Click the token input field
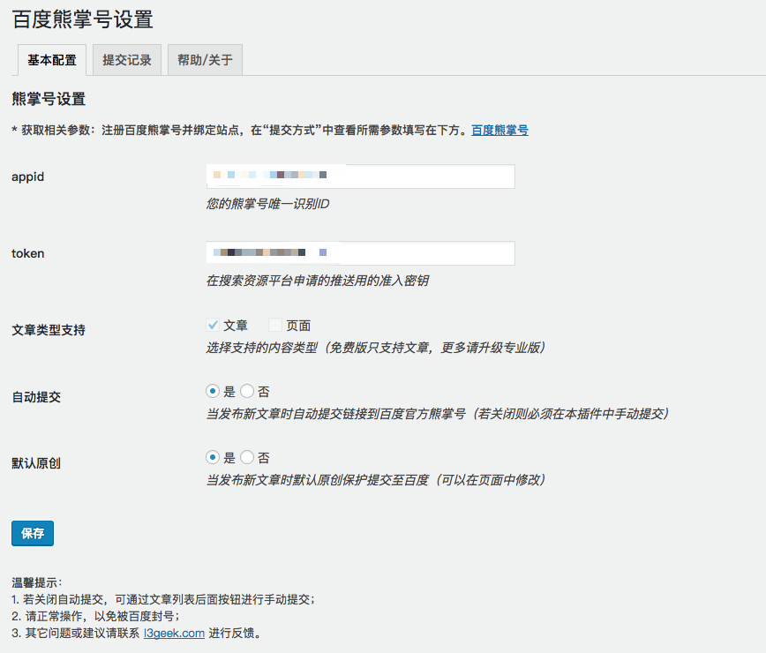 tap(361, 253)
